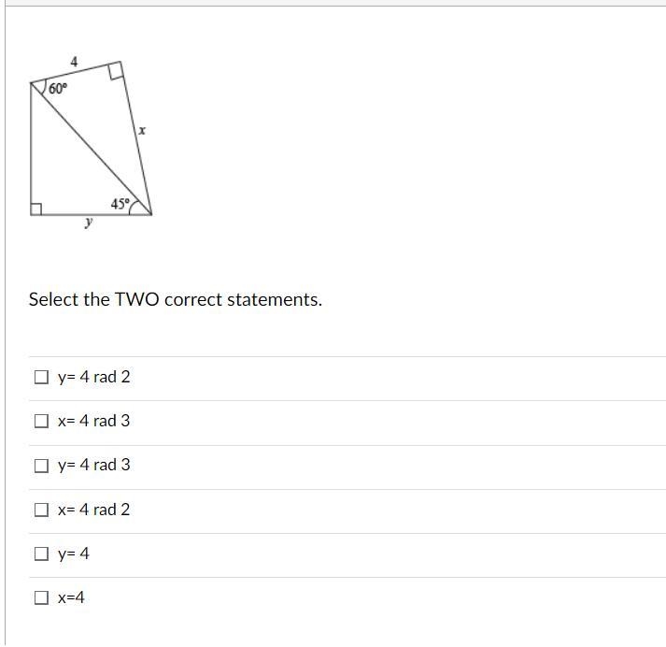The height and width of the screenshot is (647, 666).
Task: Click the diagonal line of the quadrilateral
Action: [91, 149]
